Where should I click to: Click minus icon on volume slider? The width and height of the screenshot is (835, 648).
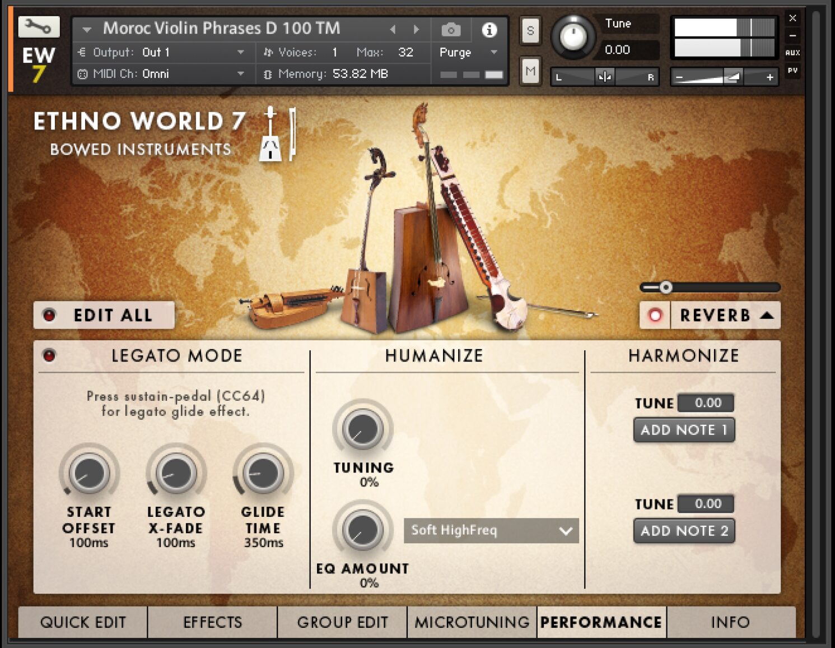coord(679,77)
